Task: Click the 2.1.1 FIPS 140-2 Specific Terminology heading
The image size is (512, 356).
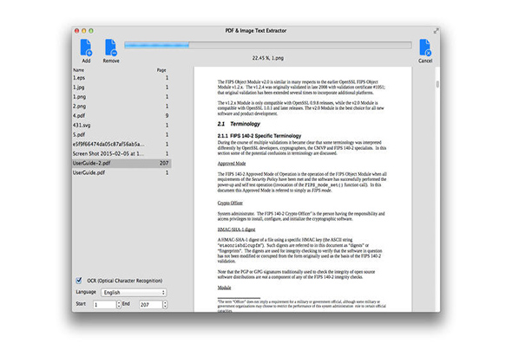Action: (x=259, y=136)
